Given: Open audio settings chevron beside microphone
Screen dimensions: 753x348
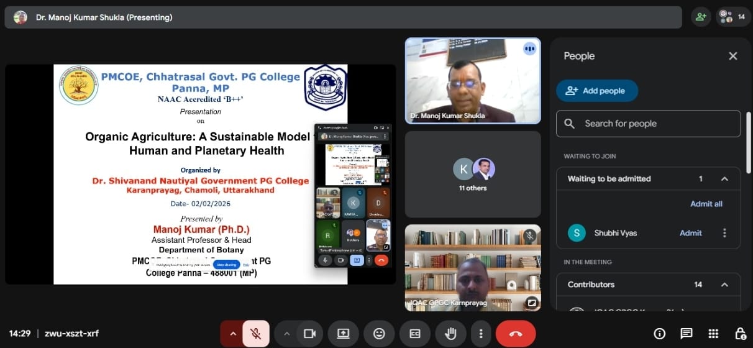Looking at the screenshot, I should (233, 334).
